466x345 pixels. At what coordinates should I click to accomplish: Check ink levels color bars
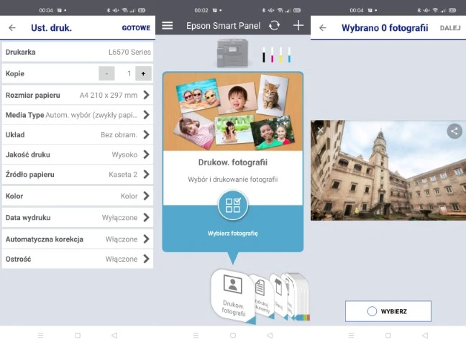276,55
